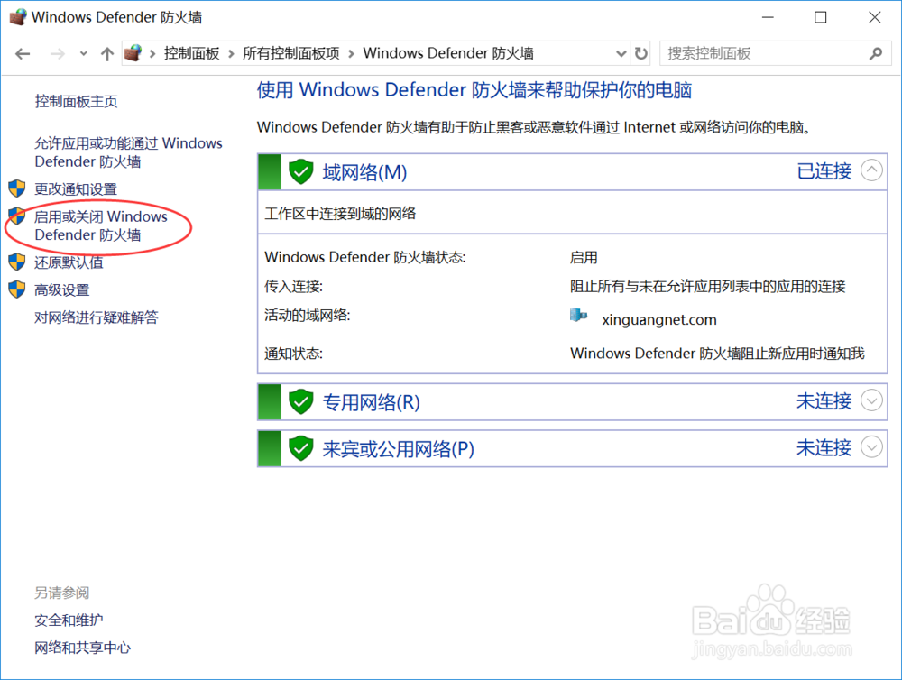Click 未连接 status of 来宾或公用网络(P)
Image resolution: width=902 pixels, height=680 pixels.
pos(824,447)
